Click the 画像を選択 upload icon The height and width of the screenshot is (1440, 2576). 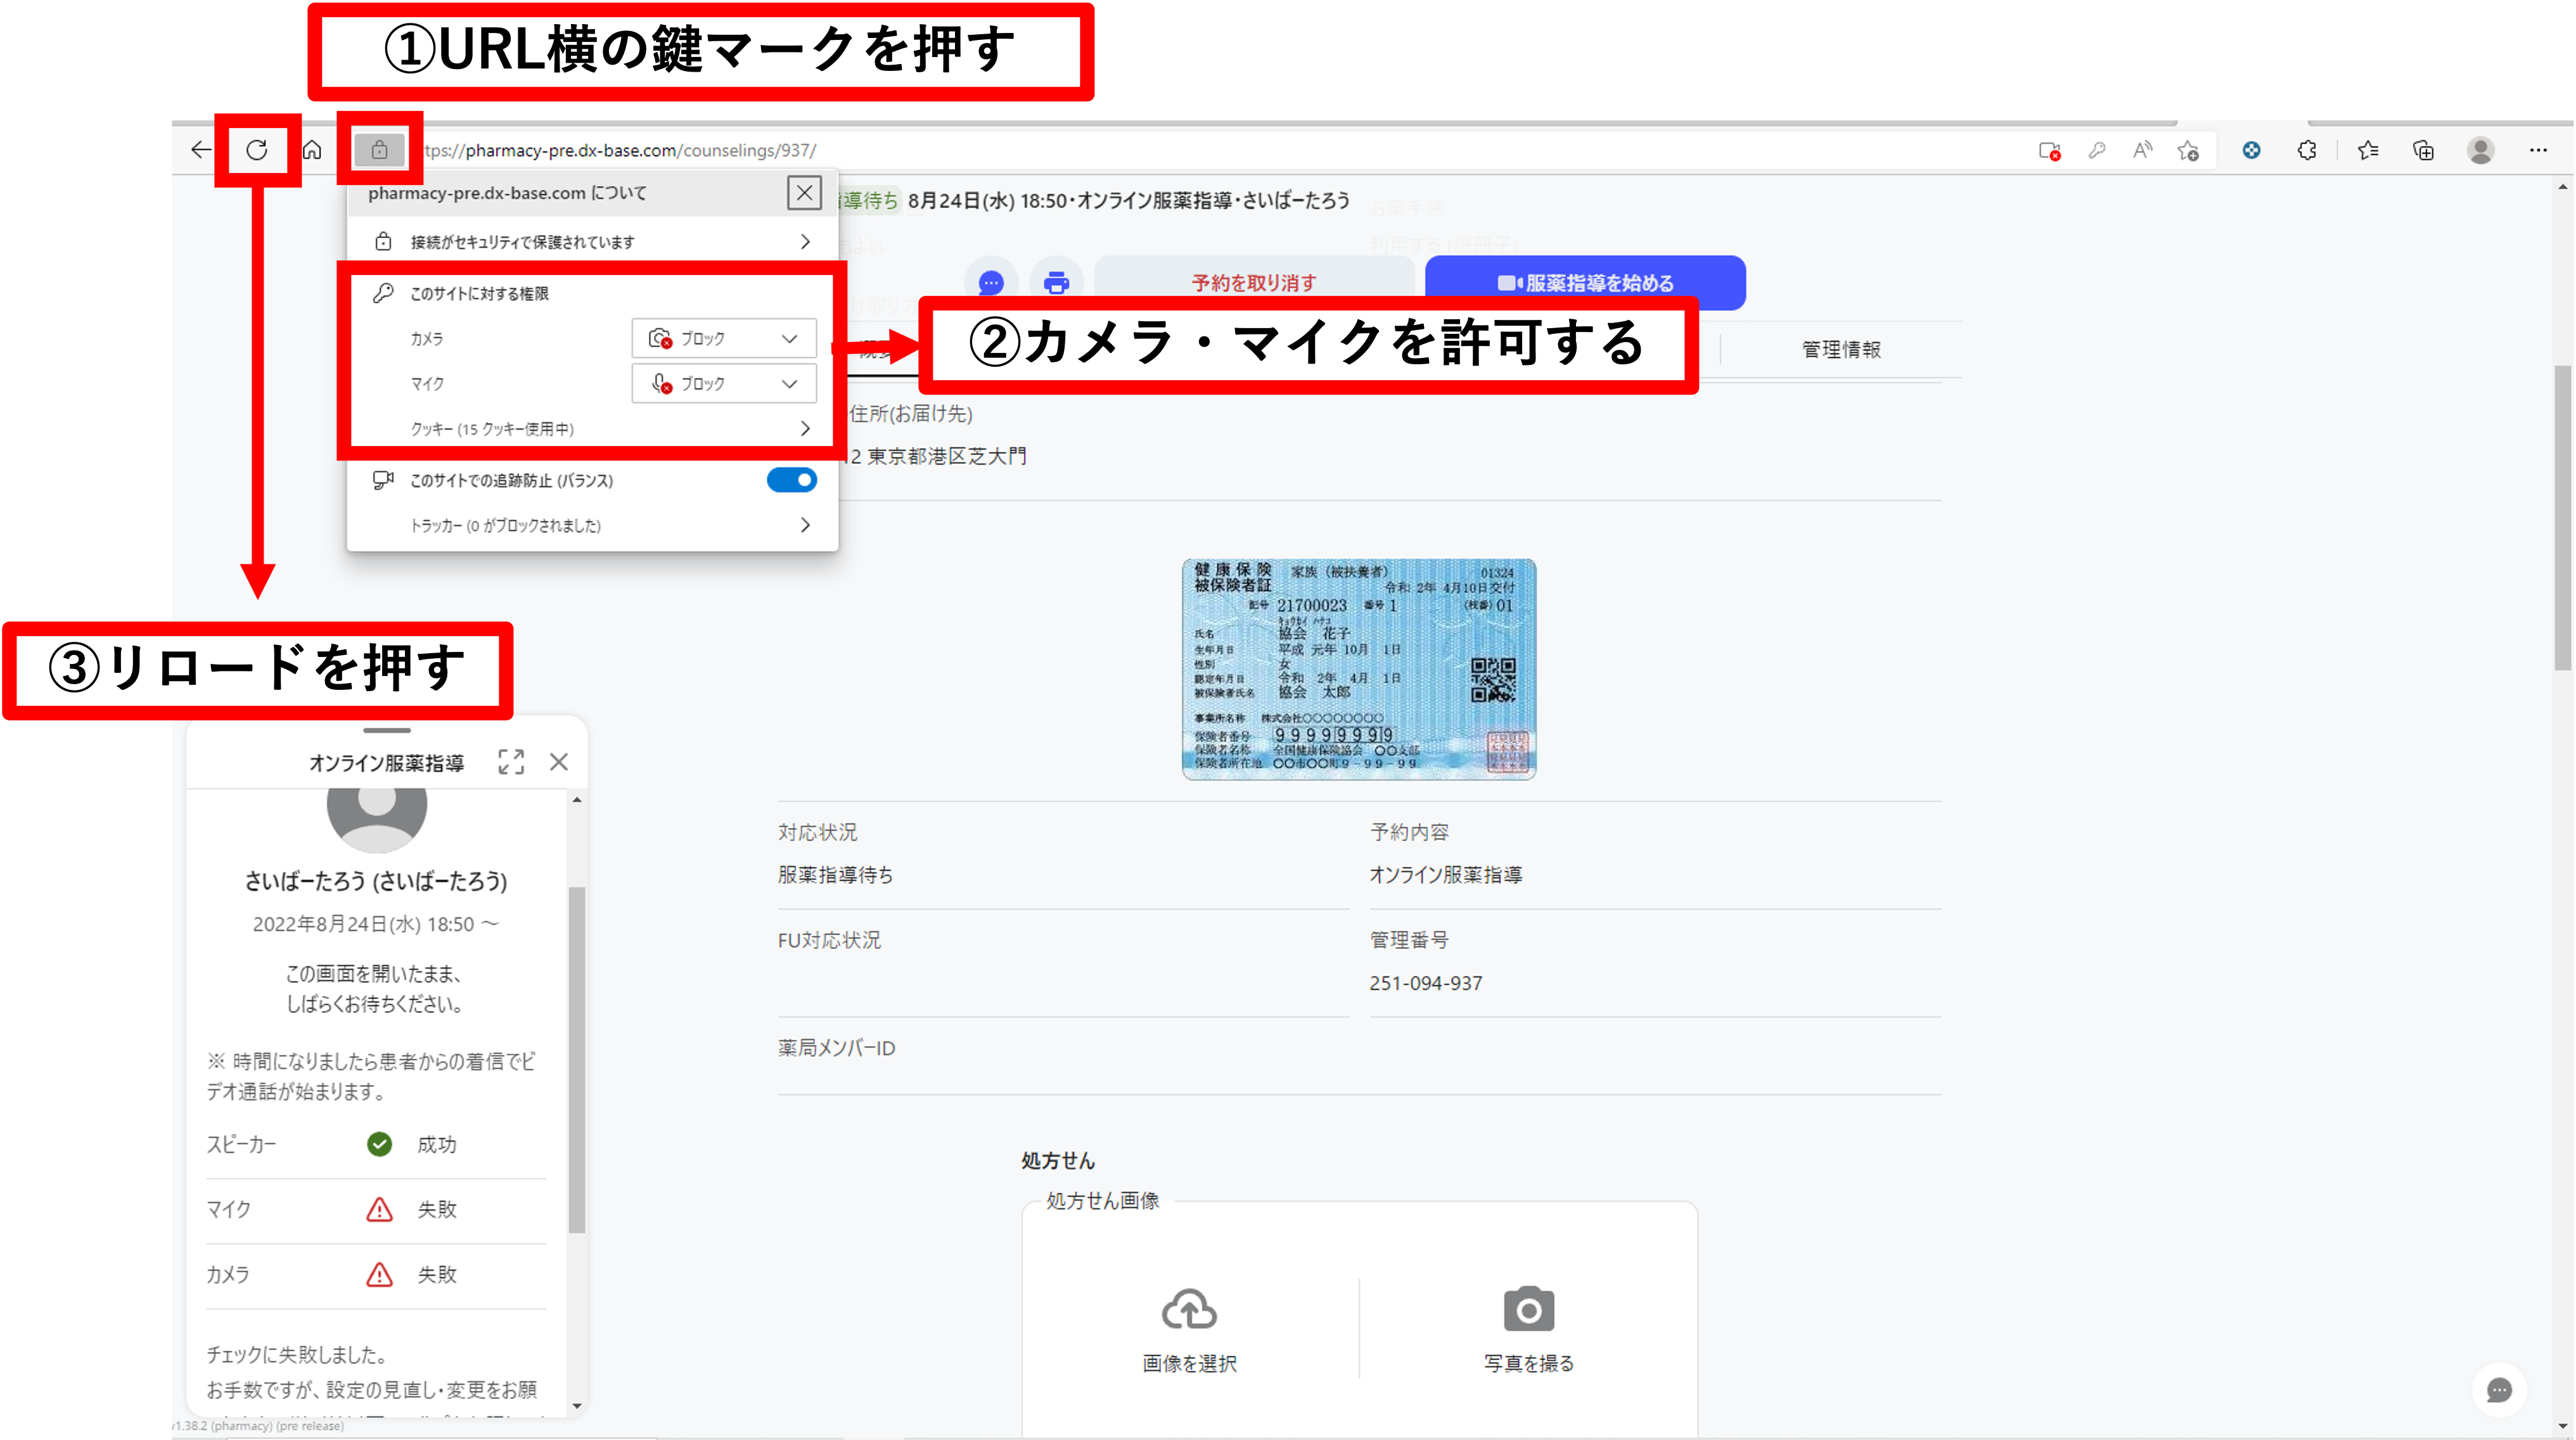pos(1189,1310)
